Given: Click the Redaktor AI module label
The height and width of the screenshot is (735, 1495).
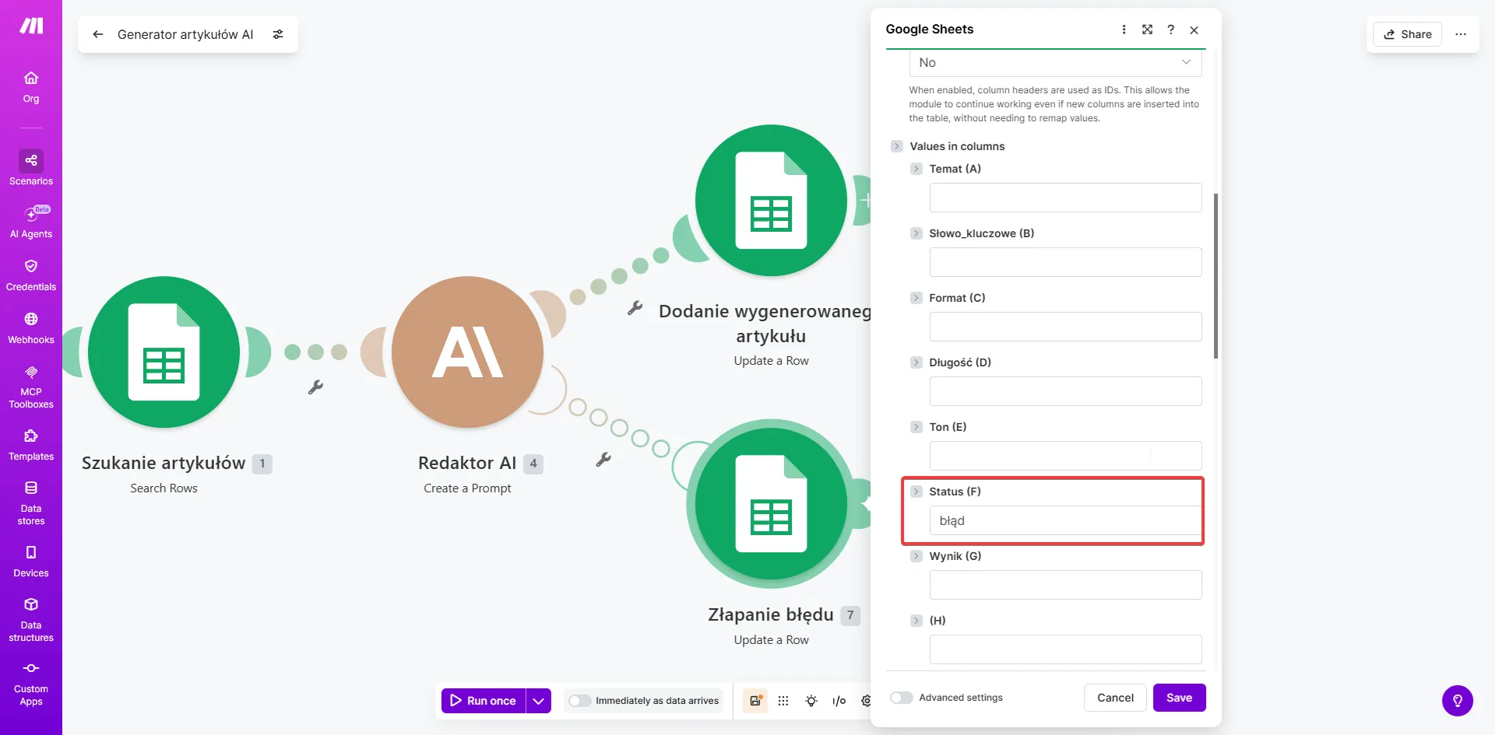Looking at the screenshot, I should tap(467, 463).
